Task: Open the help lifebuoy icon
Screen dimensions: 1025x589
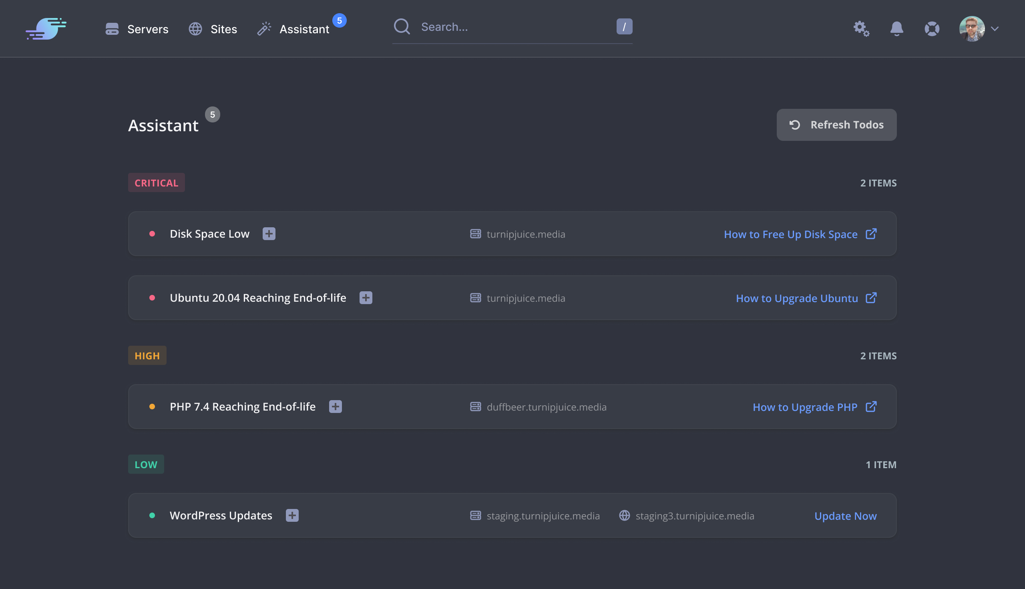Action: 932,29
